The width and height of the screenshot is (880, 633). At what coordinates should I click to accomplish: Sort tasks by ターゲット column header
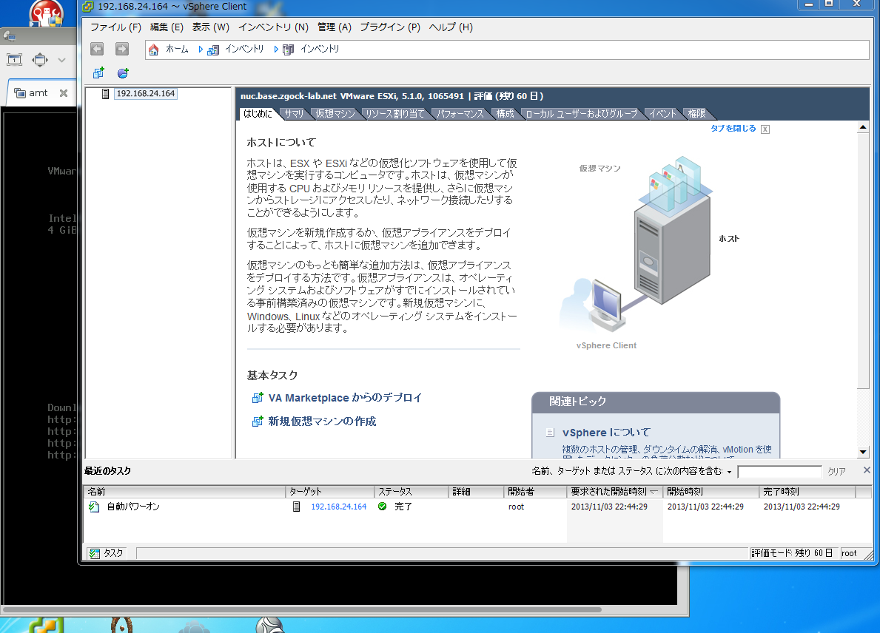pyautogui.click(x=329, y=492)
